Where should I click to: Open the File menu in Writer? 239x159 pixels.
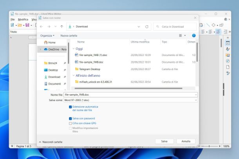point(13,20)
